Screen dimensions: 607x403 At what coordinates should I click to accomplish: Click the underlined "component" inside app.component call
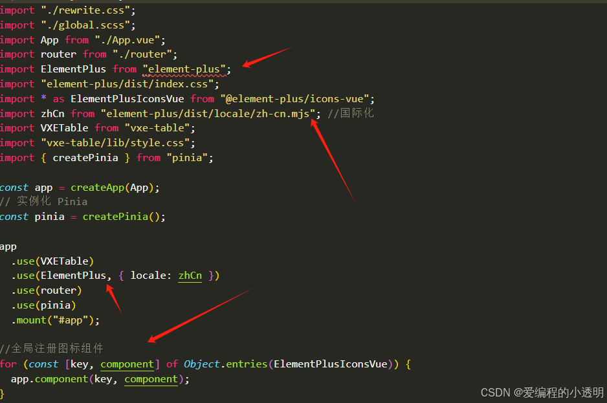[151, 378]
